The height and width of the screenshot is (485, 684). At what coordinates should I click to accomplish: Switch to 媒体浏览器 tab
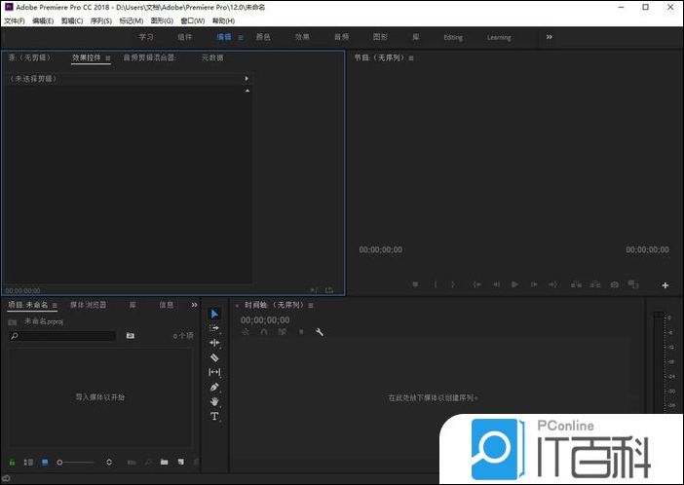pyautogui.click(x=88, y=305)
